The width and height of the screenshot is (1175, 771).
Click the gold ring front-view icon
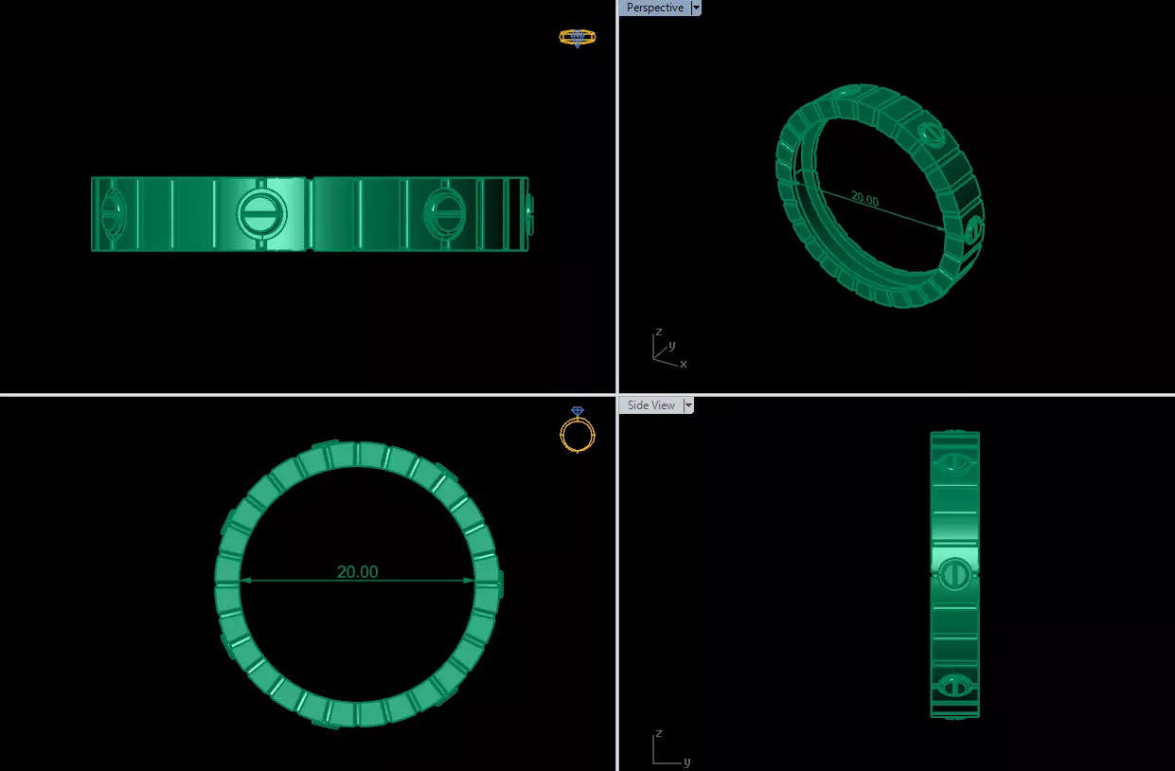(x=578, y=430)
